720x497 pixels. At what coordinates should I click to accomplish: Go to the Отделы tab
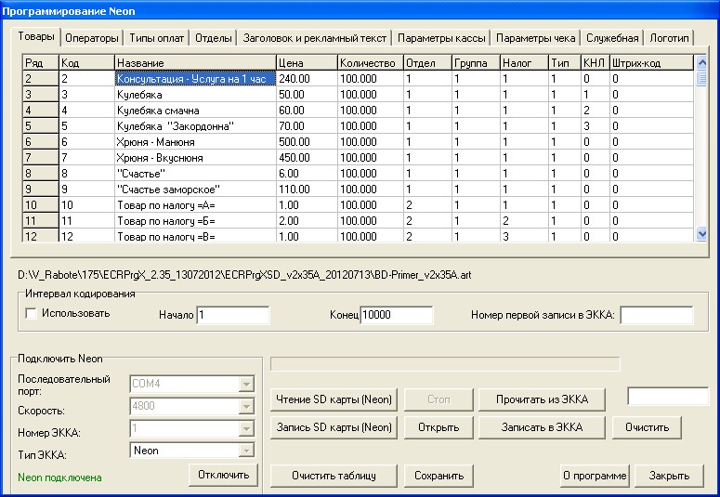(214, 38)
